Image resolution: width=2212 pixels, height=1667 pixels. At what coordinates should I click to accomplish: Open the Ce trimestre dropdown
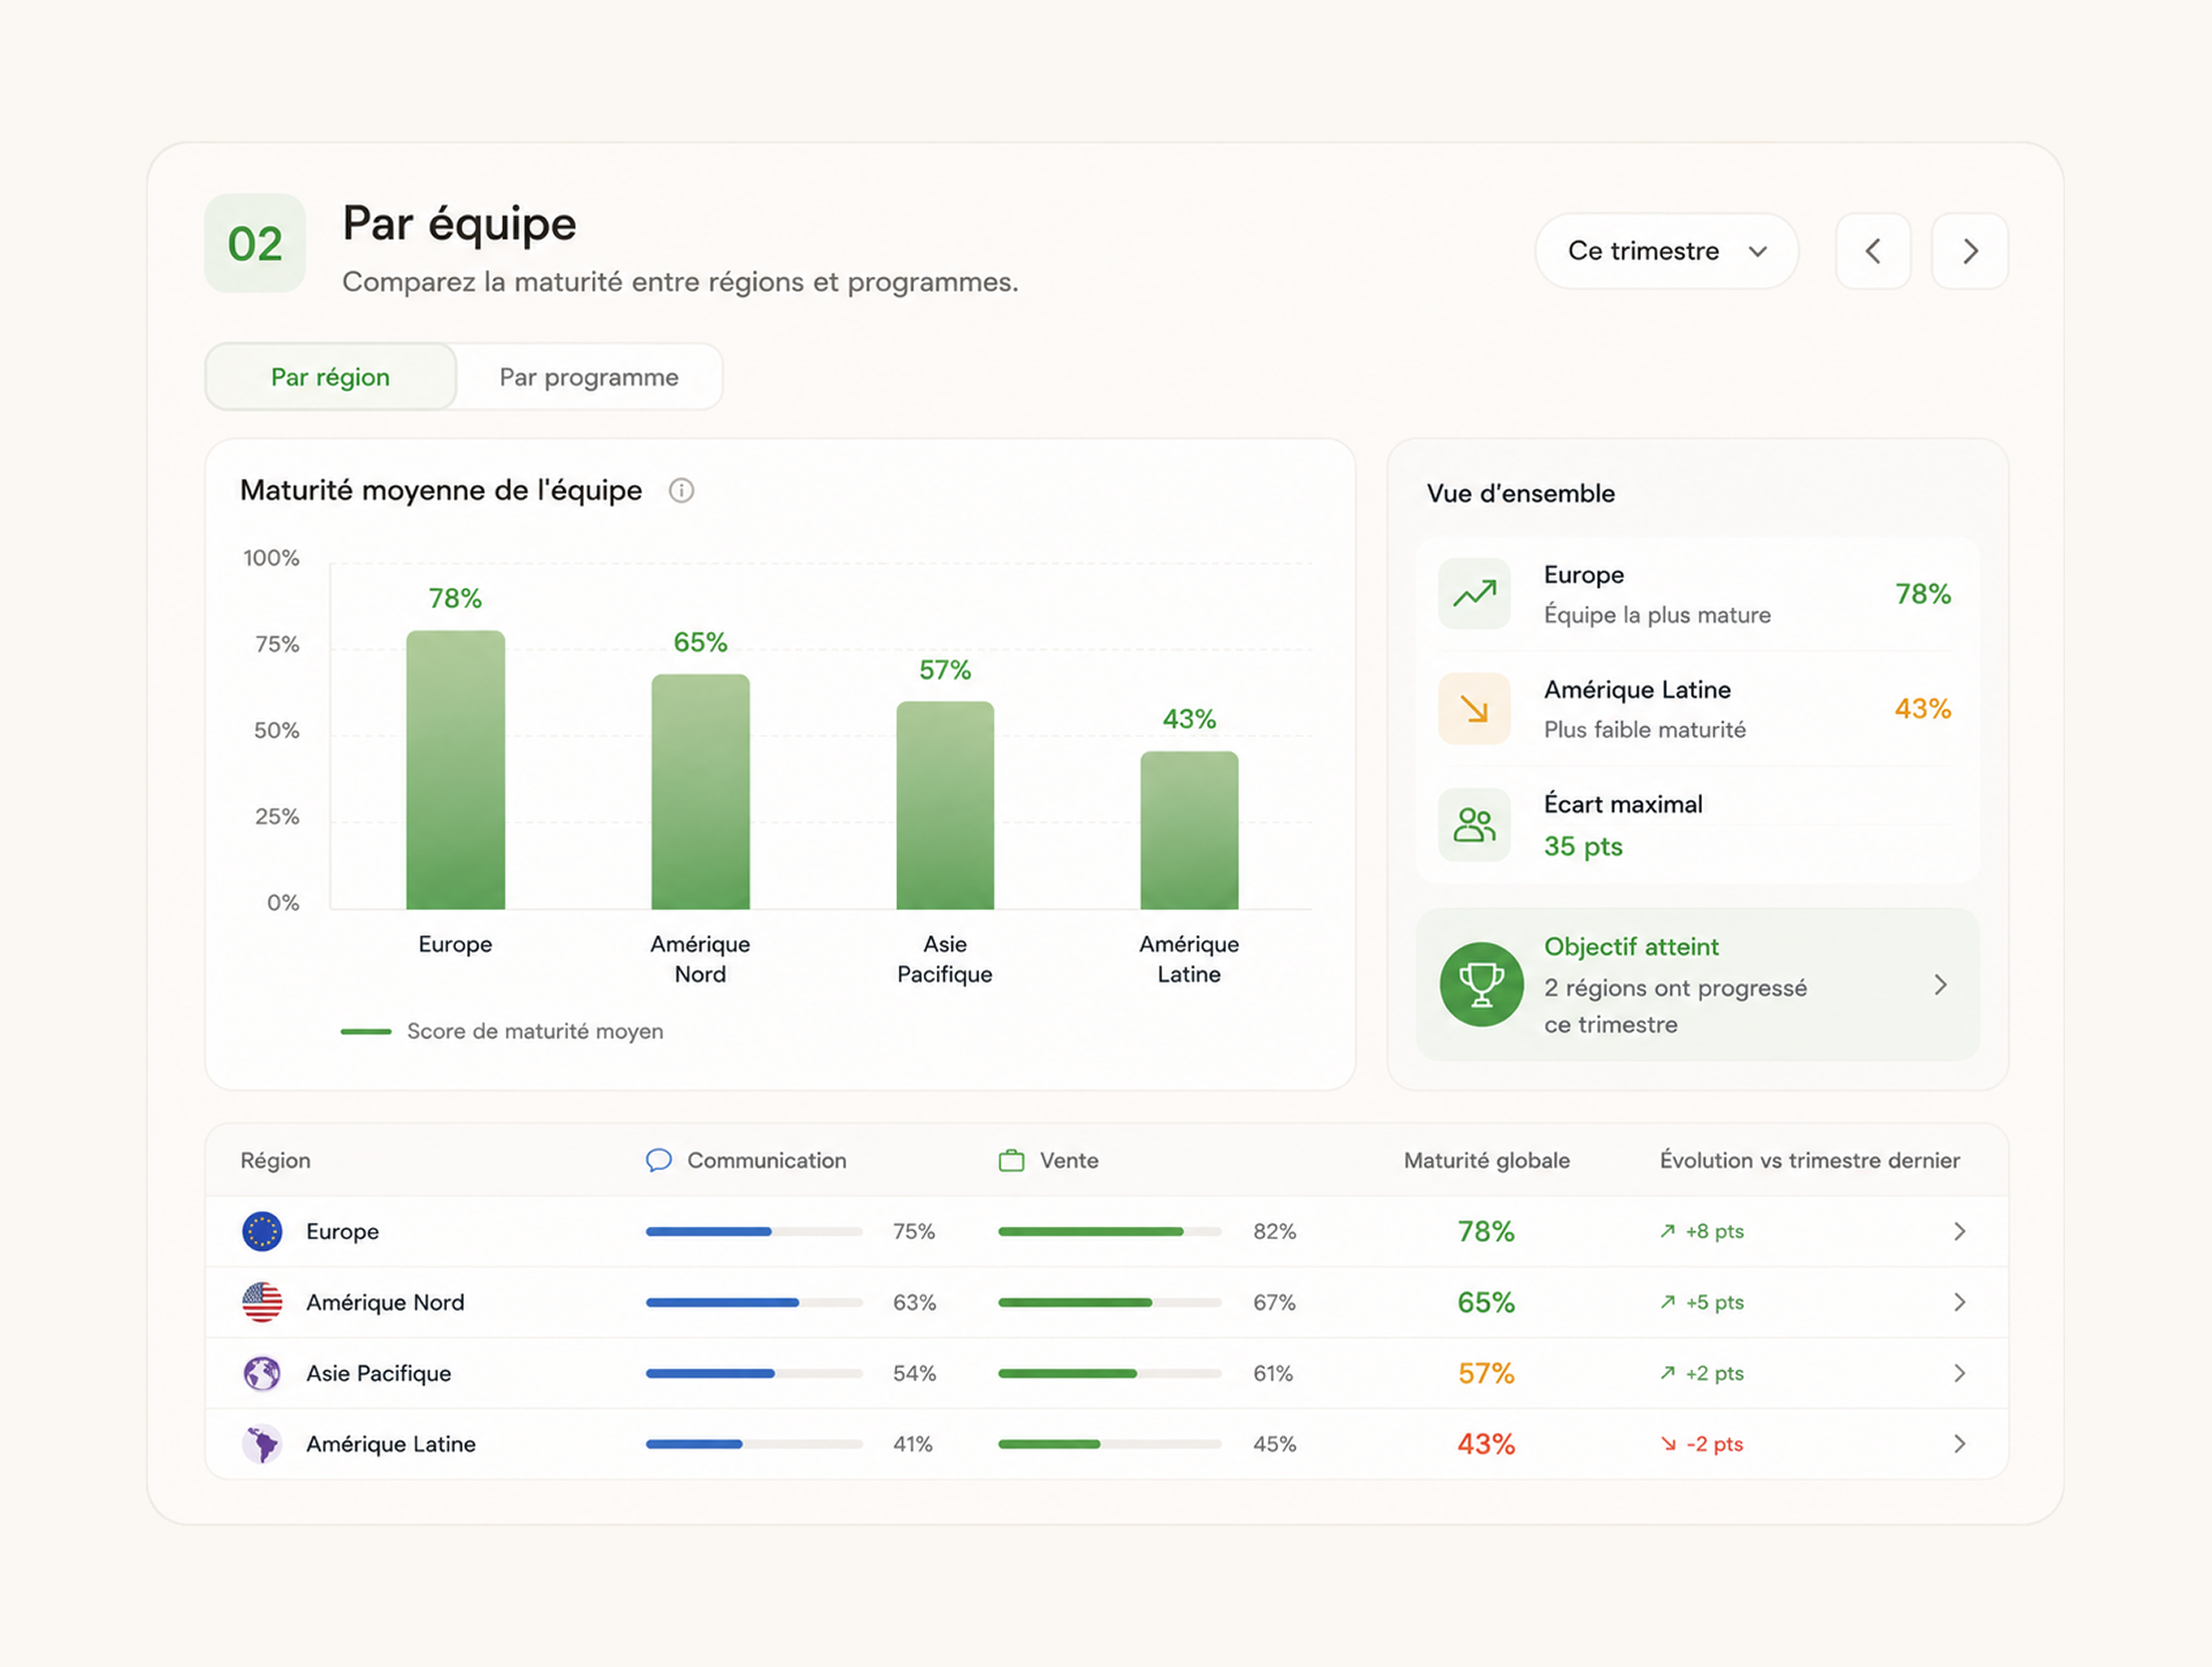pyautogui.click(x=1666, y=251)
